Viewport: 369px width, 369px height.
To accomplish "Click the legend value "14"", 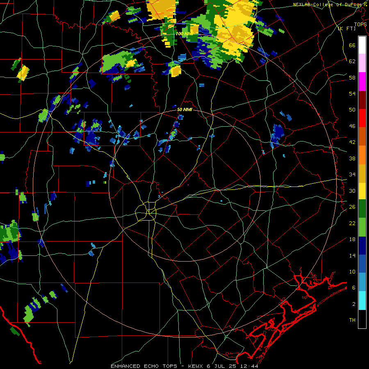I will coord(352,255).
